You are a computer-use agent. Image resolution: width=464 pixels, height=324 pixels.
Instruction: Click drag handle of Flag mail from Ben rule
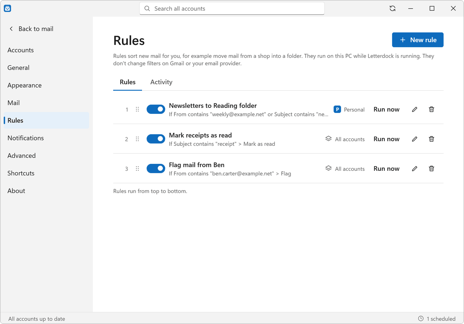pyautogui.click(x=137, y=168)
